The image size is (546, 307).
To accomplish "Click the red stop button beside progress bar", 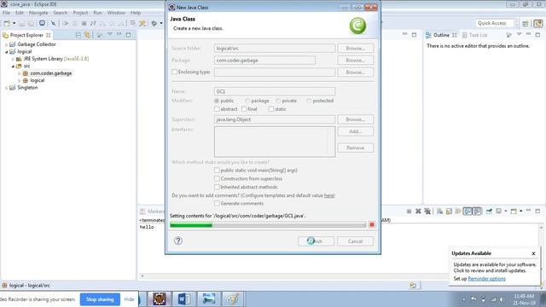I will click(x=372, y=225).
